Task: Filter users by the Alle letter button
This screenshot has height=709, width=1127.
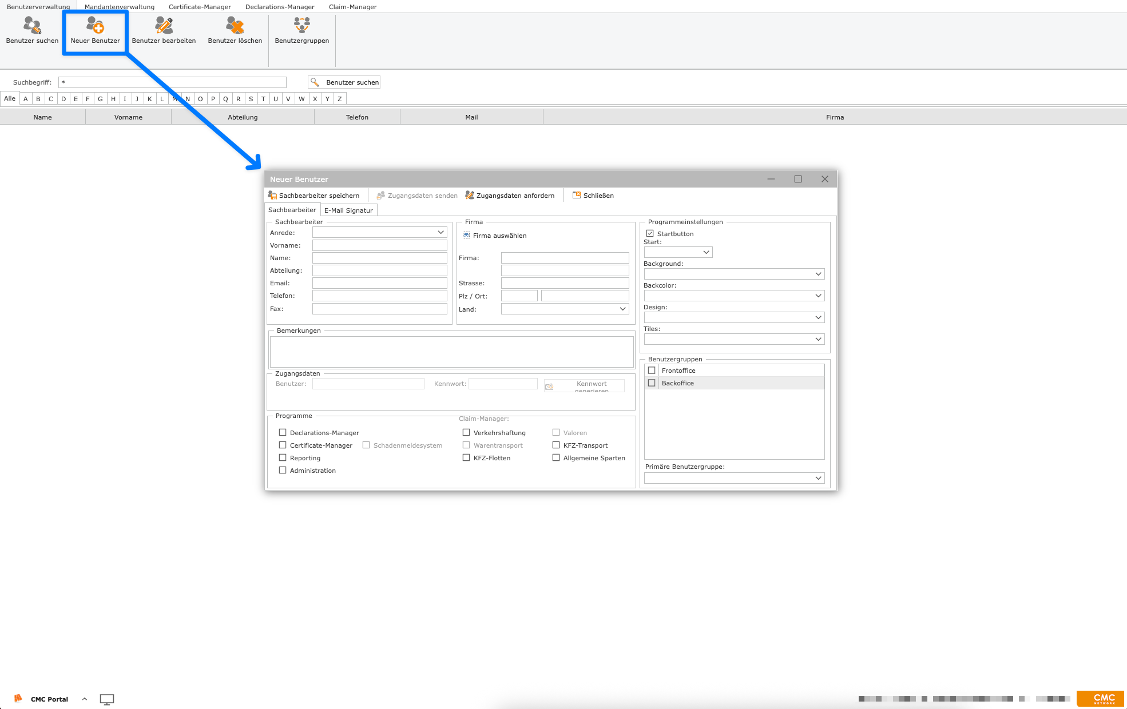Action: click(x=10, y=99)
